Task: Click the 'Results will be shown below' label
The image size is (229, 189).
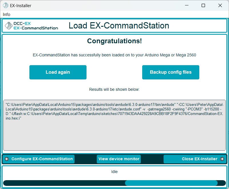Action: click(x=114, y=89)
